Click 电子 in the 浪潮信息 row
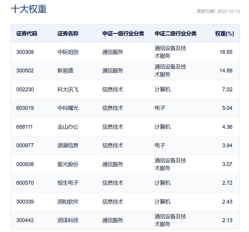 (160, 145)
